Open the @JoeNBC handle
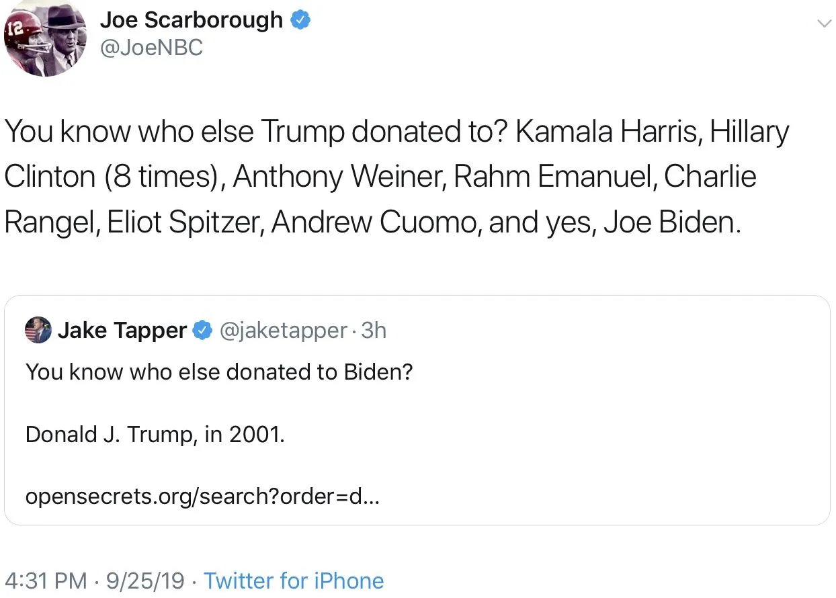Image resolution: width=836 pixels, height=598 pixels. tap(151, 48)
